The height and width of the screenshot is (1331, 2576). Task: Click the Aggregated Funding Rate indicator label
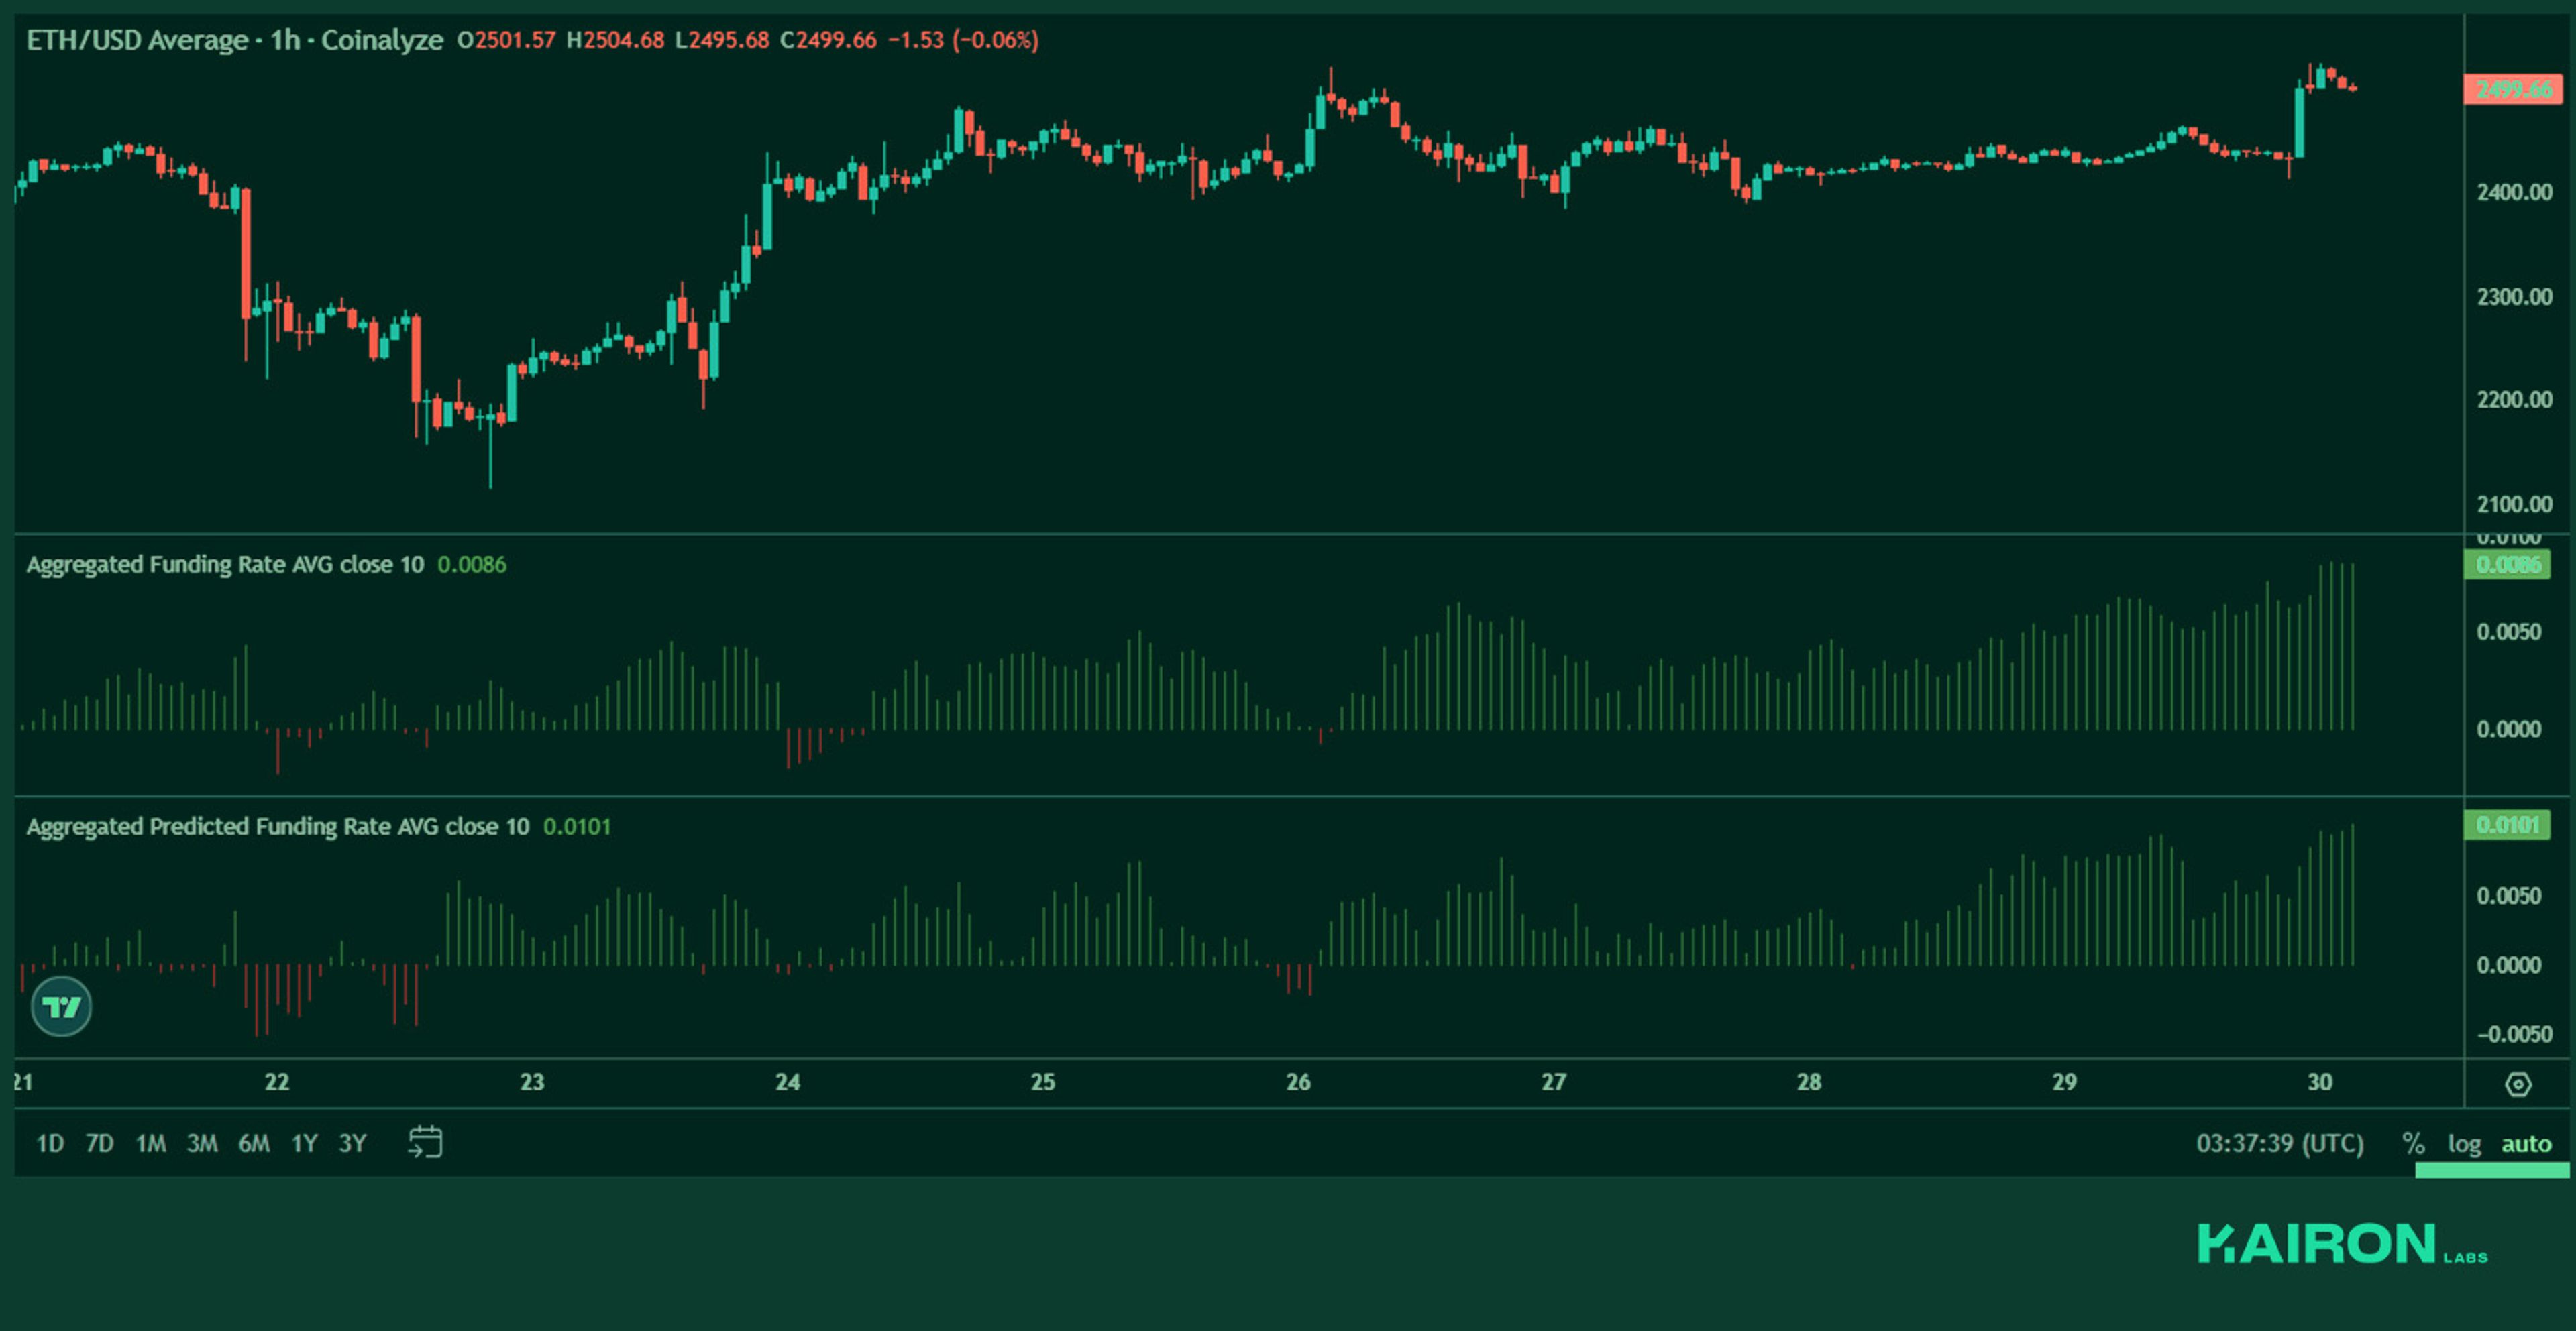(x=225, y=565)
